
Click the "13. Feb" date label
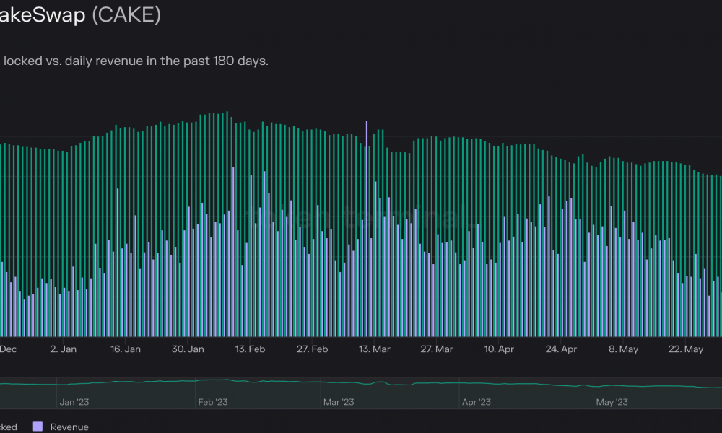tap(250, 349)
